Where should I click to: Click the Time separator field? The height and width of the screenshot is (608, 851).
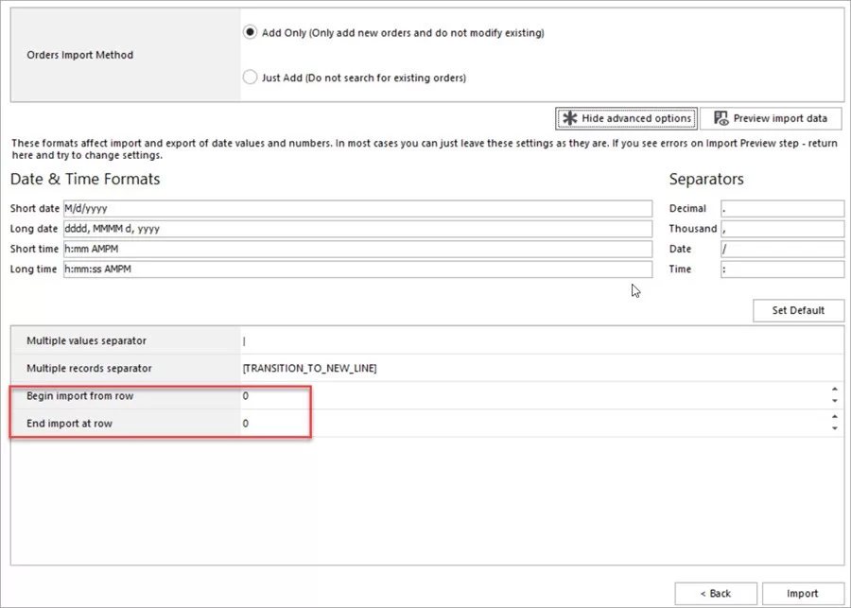point(785,269)
